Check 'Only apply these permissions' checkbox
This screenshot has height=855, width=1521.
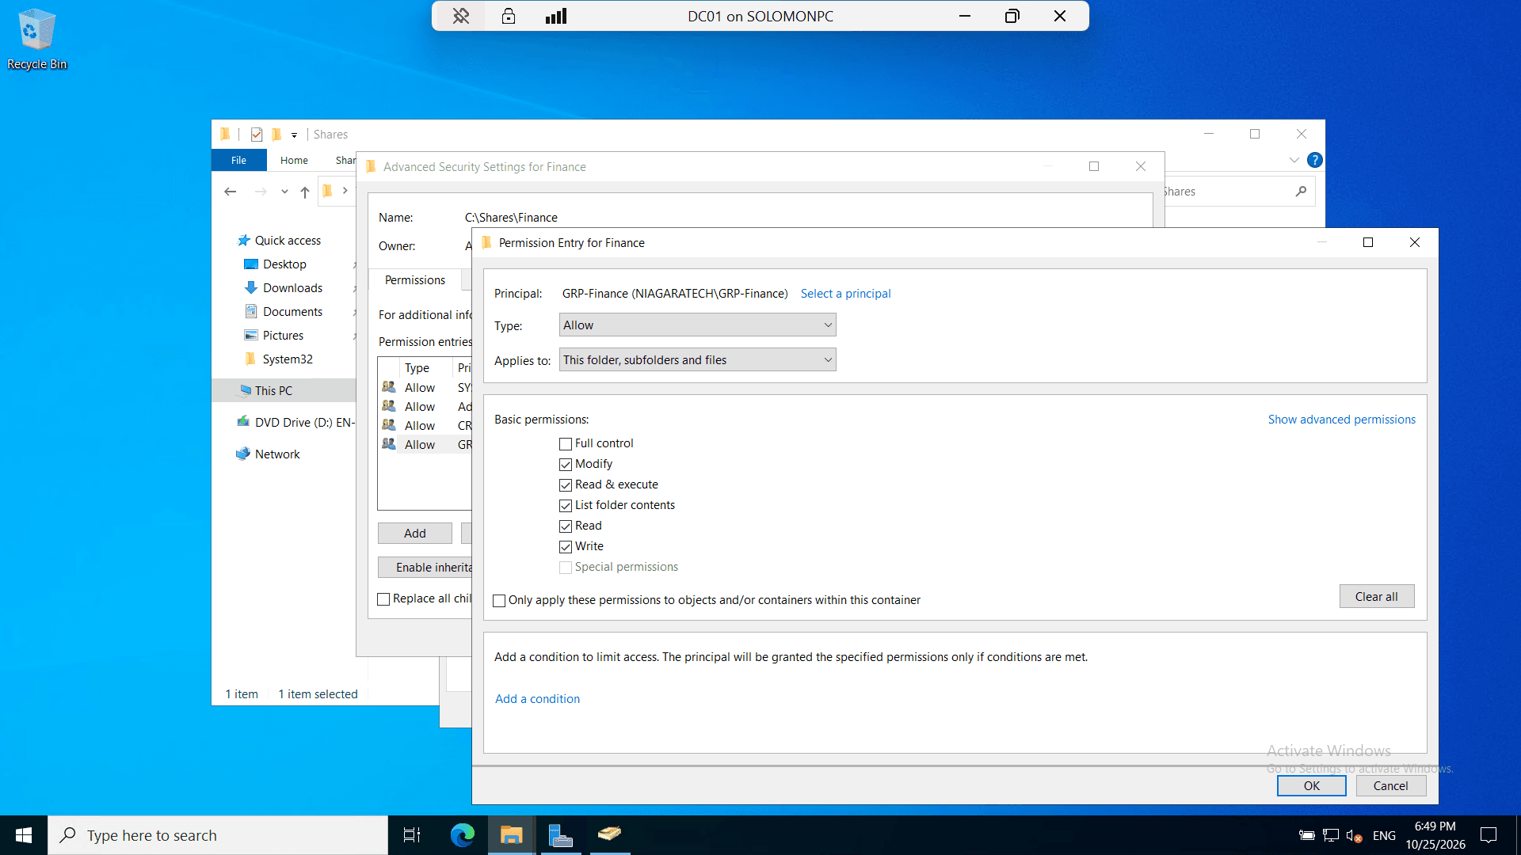pos(499,601)
